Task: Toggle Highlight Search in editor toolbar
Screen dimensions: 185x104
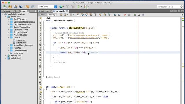Action: (90, 15)
